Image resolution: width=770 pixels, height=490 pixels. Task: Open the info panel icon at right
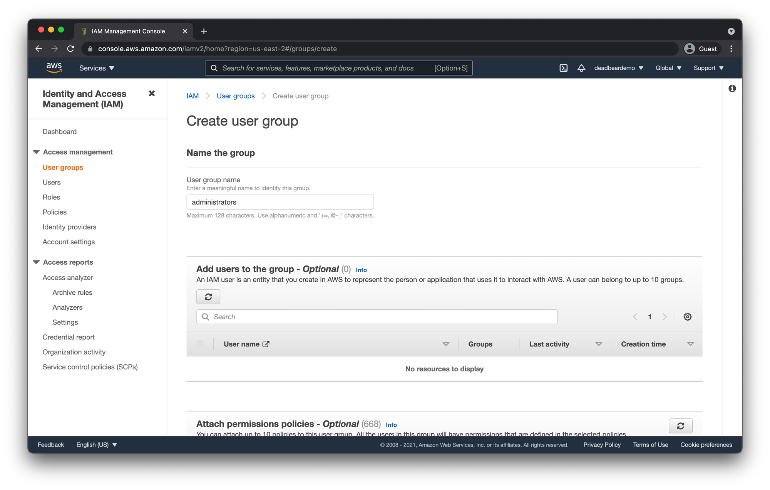(x=732, y=89)
